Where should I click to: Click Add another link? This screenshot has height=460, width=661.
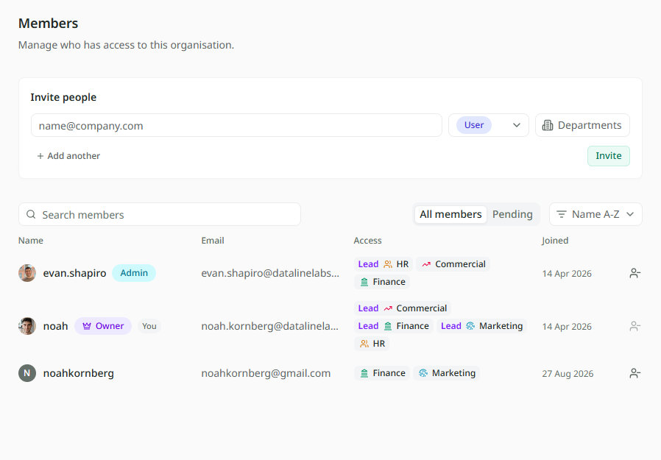pyautogui.click(x=68, y=156)
